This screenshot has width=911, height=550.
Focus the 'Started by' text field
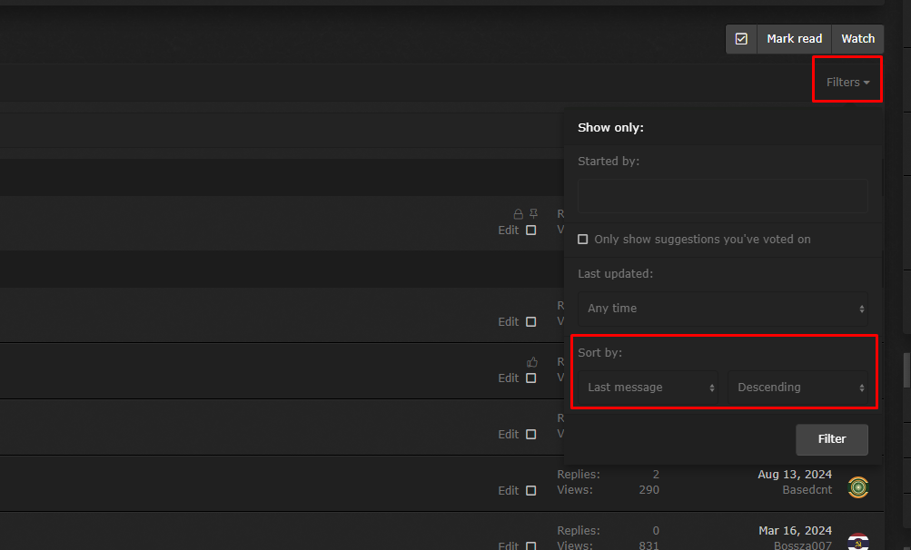722,196
